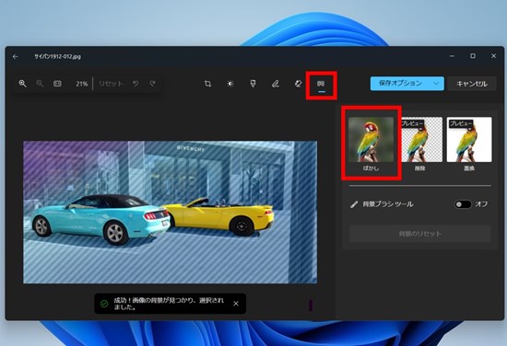Toggle the 背景ブラシツール switch
This screenshot has height=346, width=507.
point(463,204)
